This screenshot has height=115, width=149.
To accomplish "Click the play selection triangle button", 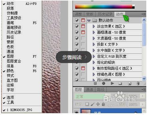I will [x=112, y=83].
